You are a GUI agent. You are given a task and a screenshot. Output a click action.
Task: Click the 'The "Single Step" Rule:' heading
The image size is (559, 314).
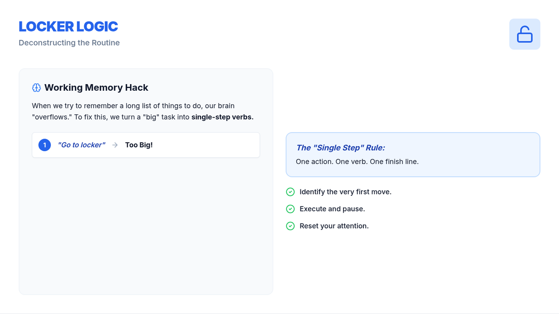coord(341,148)
